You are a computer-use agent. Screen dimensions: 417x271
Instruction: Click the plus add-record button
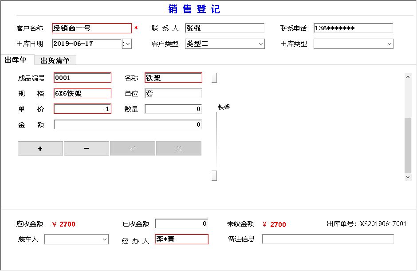coord(40,148)
